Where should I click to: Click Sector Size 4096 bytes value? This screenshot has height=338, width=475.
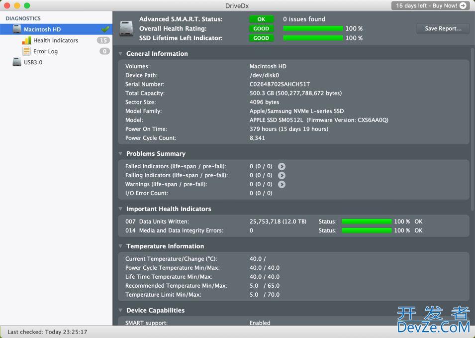point(265,102)
